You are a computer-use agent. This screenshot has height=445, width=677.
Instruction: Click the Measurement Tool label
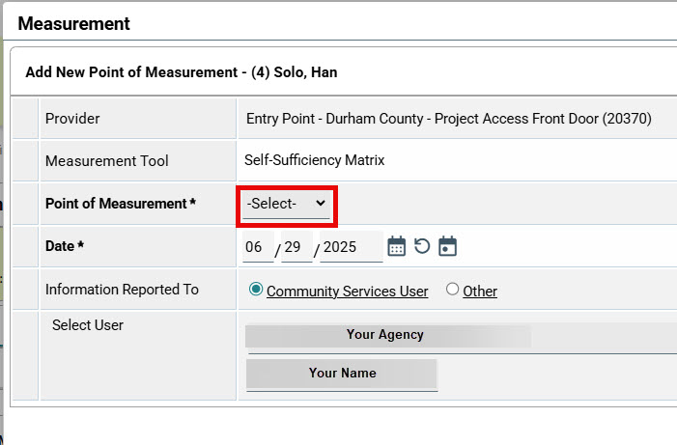pyautogui.click(x=106, y=161)
